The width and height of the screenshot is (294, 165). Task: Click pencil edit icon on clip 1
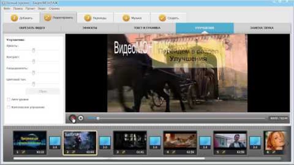[x=23, y=152]
